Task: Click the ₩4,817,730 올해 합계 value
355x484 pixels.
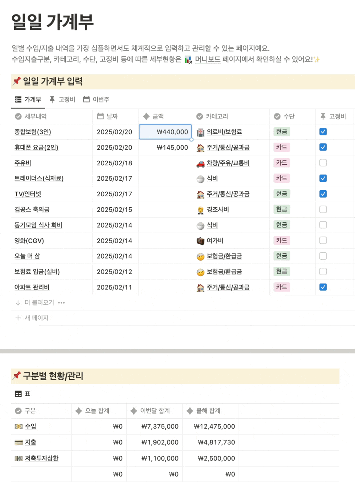Action: click(216, 442)
